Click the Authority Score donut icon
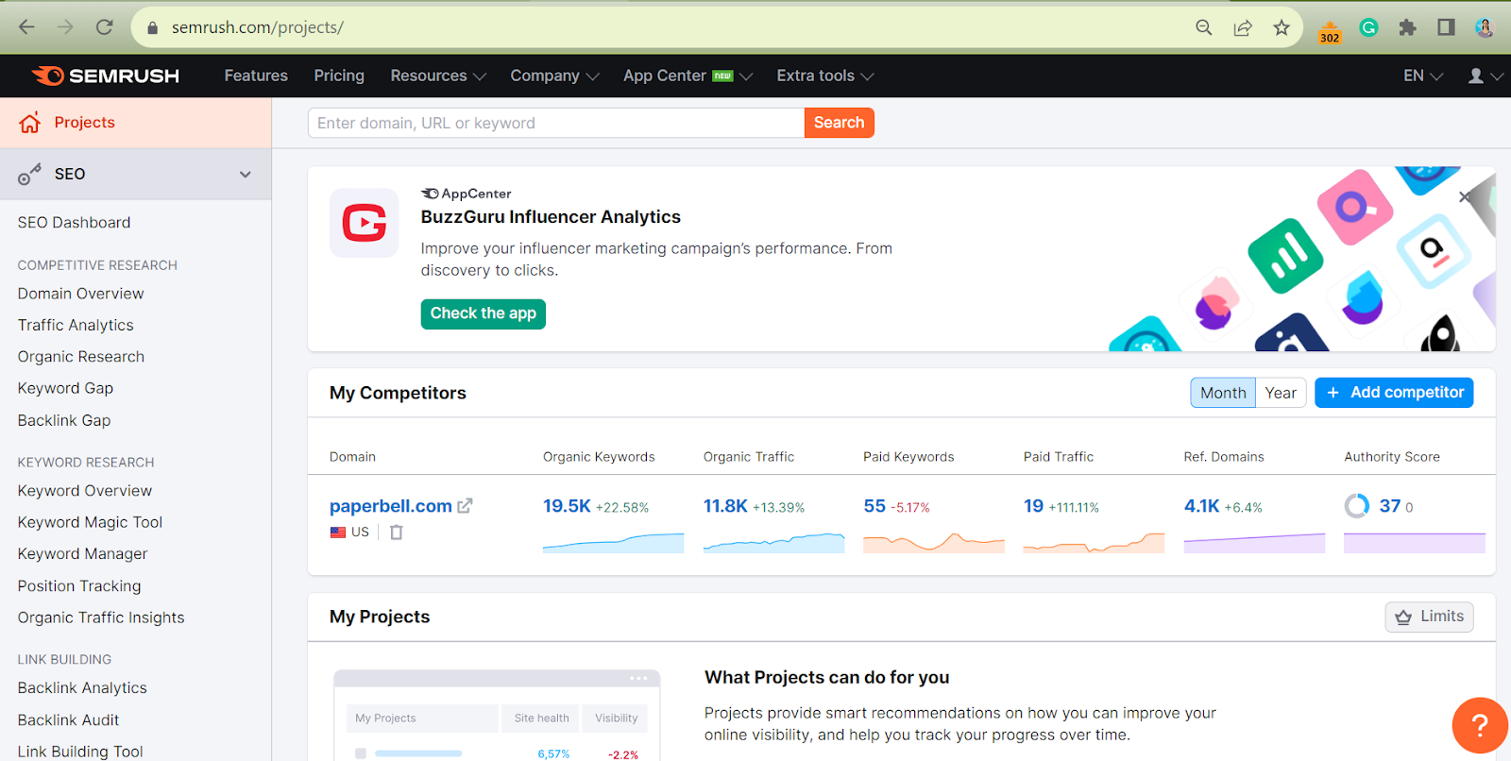1511x761 pixels. (x=1357, y=506)
